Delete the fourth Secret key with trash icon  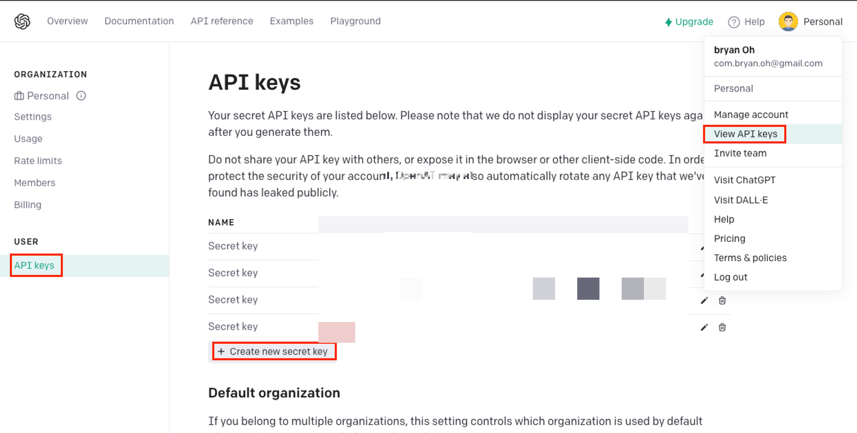pyautogui.click(x=722, y=327)
